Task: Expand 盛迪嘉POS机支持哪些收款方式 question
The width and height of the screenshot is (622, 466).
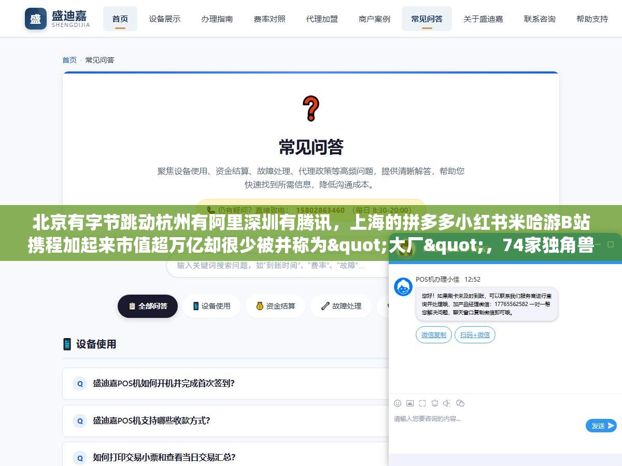Action: point(225,421)
